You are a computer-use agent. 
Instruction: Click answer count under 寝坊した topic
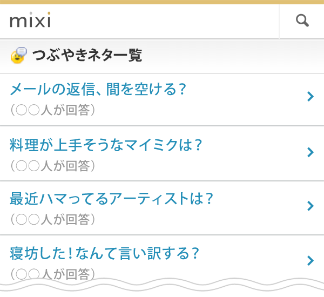[53, 274]
